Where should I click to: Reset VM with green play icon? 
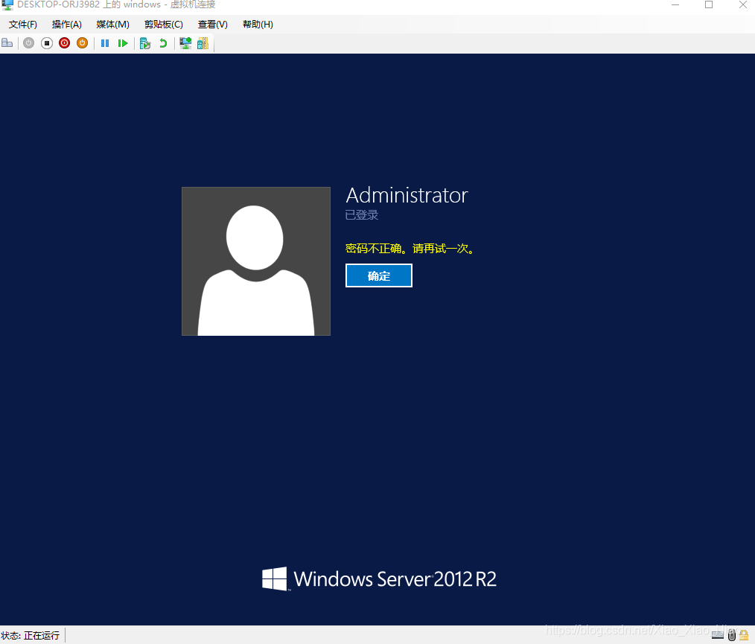(123, 43)
